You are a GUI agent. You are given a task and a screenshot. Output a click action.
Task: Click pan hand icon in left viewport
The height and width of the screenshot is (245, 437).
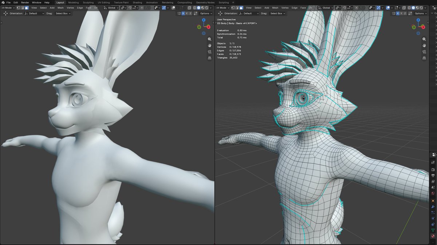tap(210, 45)
